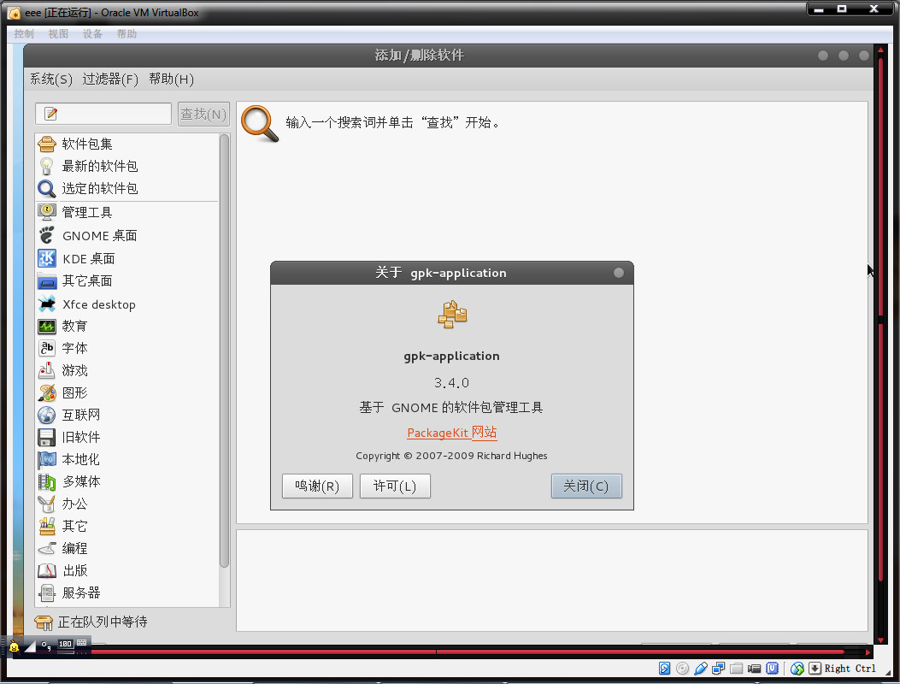Viewport: 900px width, 684px height.
Task: Select the Xfce desktop mouse icon
Action: (46, 304)
